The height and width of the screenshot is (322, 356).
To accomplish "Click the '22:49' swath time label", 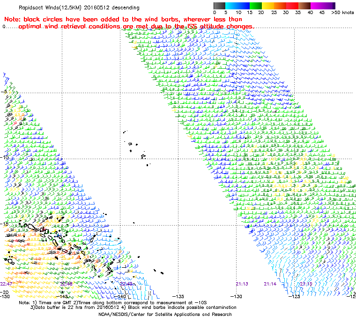I will pyautogui.click(x=126, y=284).
